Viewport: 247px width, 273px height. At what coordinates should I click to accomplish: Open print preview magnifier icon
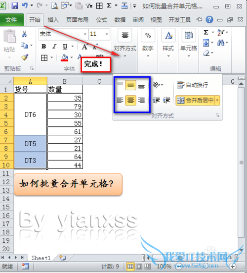[55, 6]
